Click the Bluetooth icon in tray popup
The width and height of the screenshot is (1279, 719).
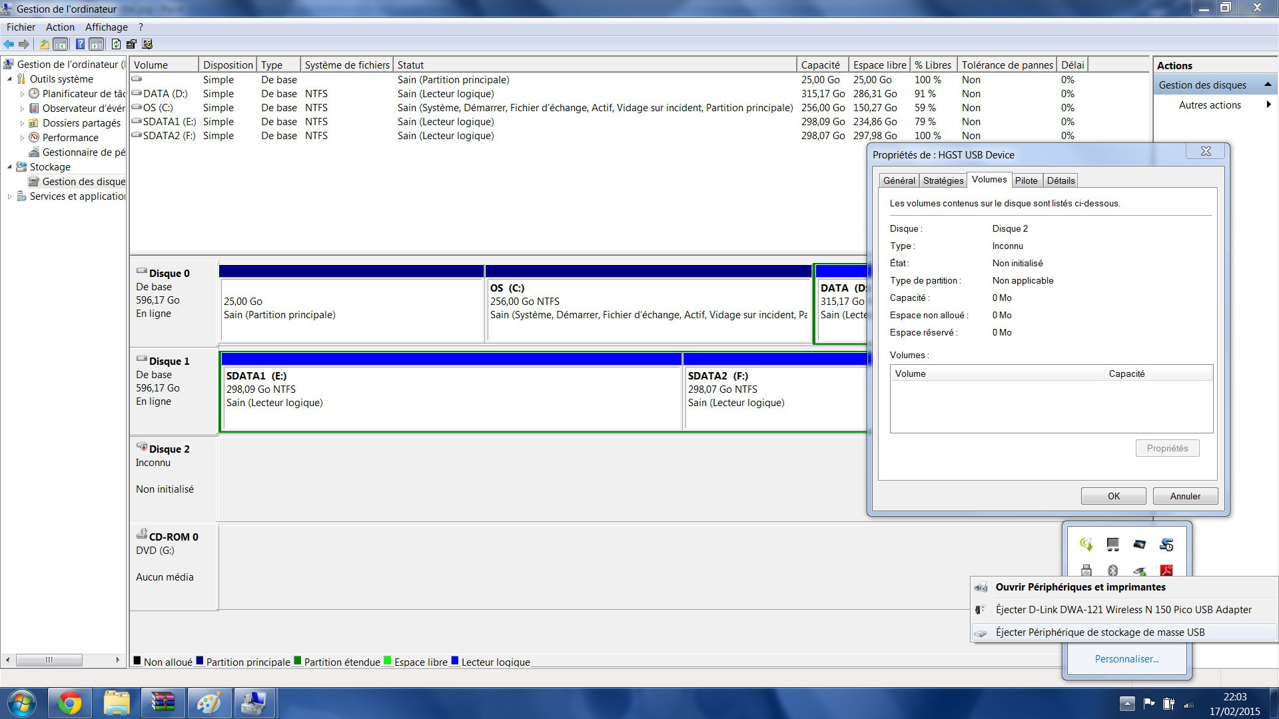pyautogui.click(x=1112, y=571)
